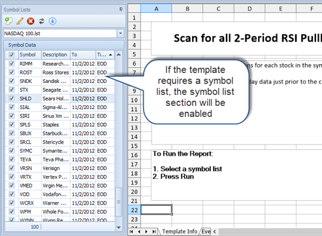Select the SYMC symbol cell
The width and height of the screenshot is (322, 236).
[30, 151]
